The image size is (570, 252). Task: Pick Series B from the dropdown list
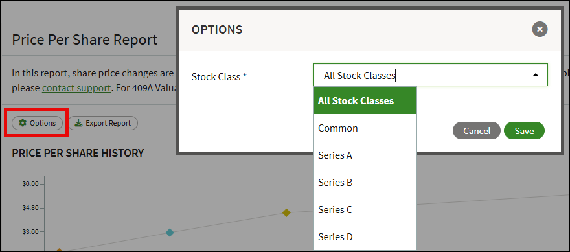tap(365, 182)
